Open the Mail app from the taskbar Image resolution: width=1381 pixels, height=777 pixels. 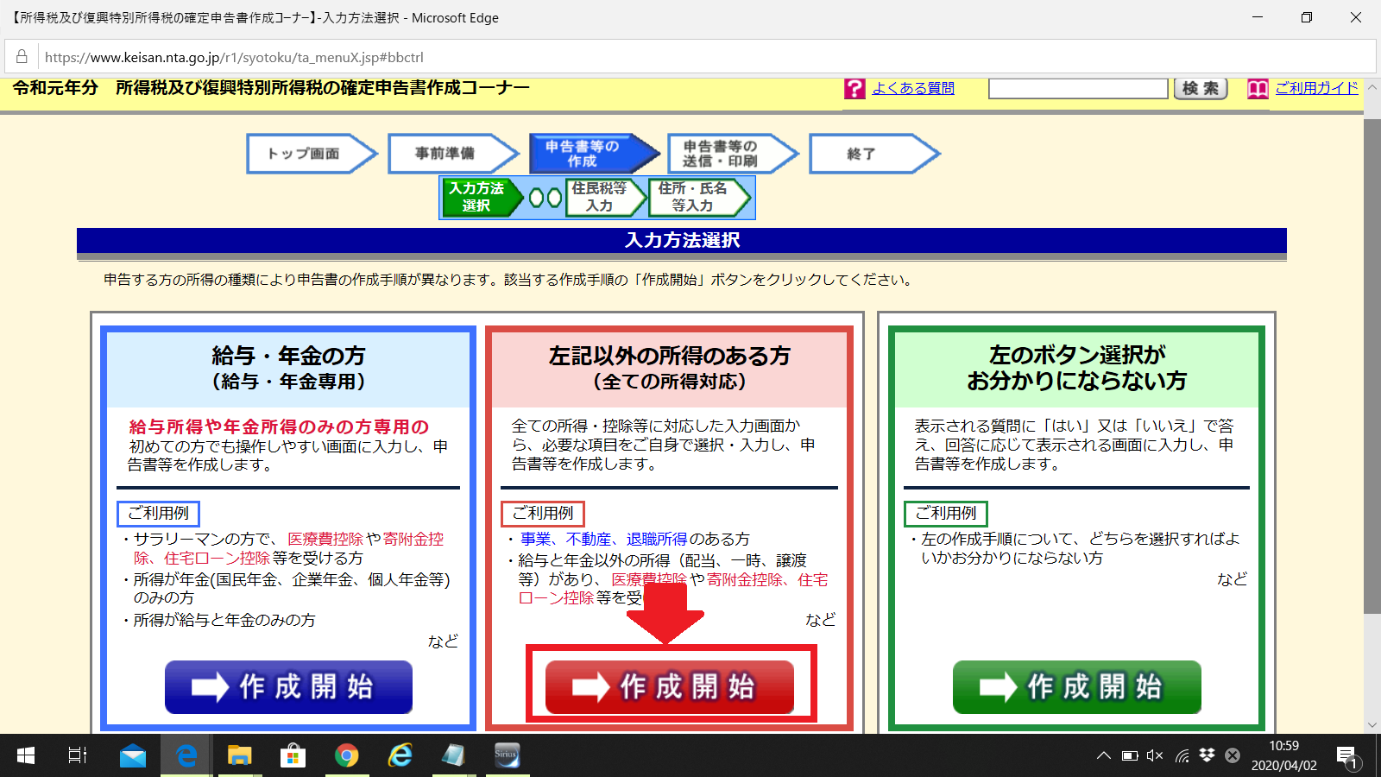[x=131, y=755]
